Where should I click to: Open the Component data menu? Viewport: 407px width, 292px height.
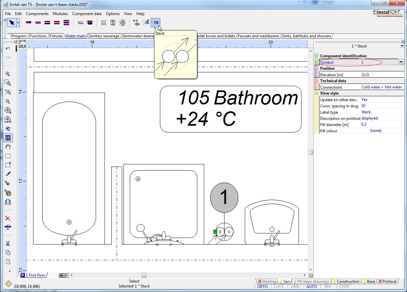[87, 14]
